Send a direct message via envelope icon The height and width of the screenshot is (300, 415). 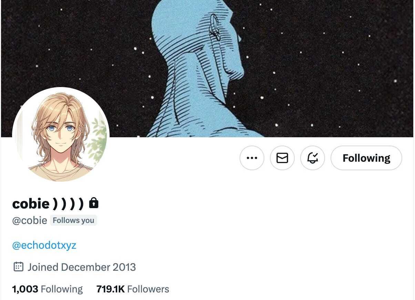tap(282, 158)
